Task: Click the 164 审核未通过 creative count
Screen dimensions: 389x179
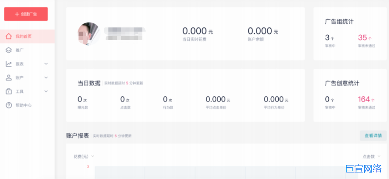Action: pyautogui.click(x=366, y=103)
